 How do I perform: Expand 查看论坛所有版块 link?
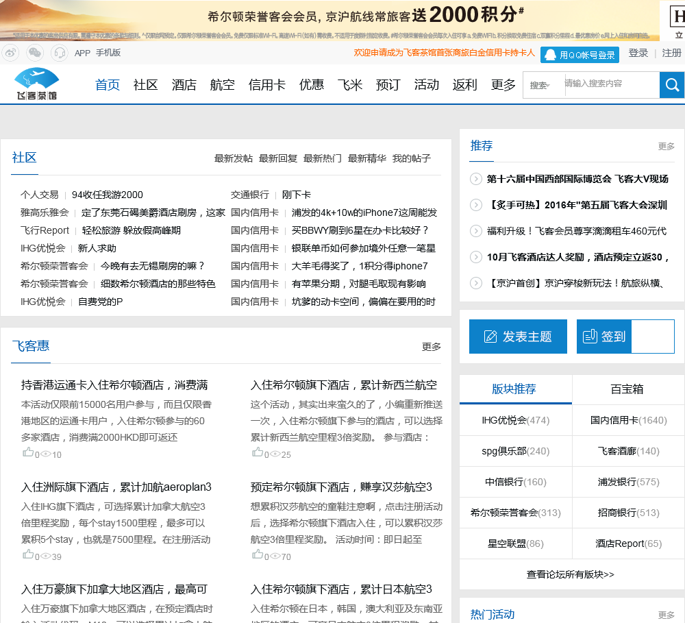click(x=570, y=574)
